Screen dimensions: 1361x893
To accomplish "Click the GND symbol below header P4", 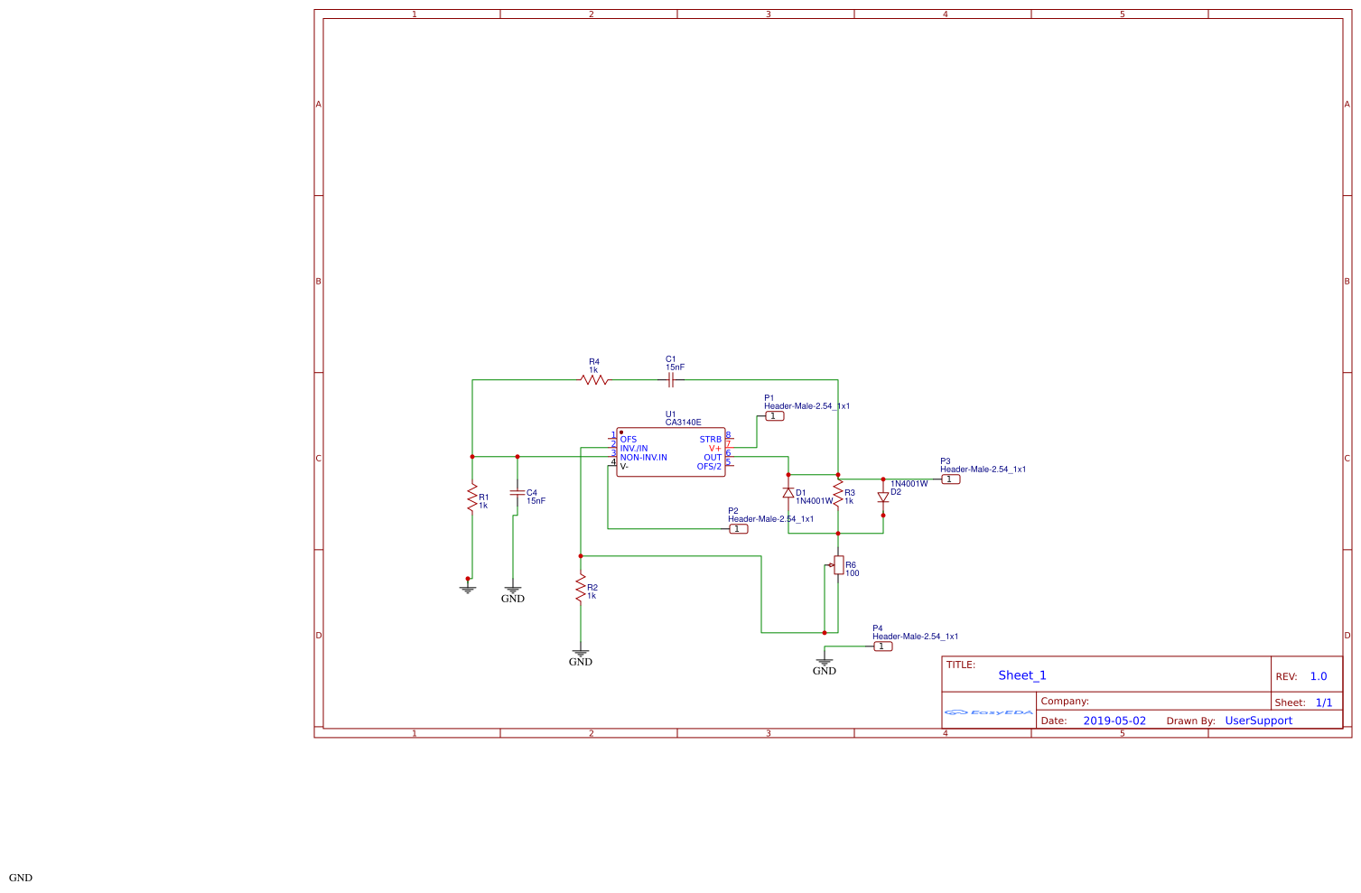I will [823, 662].
